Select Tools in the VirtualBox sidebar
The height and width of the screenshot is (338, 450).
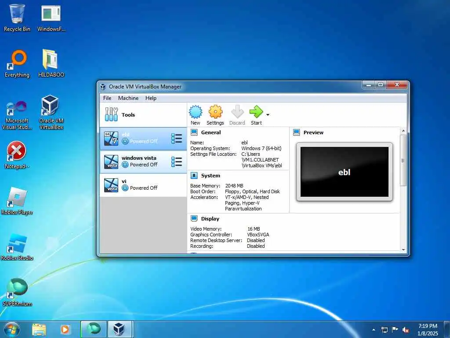point(143,115)
